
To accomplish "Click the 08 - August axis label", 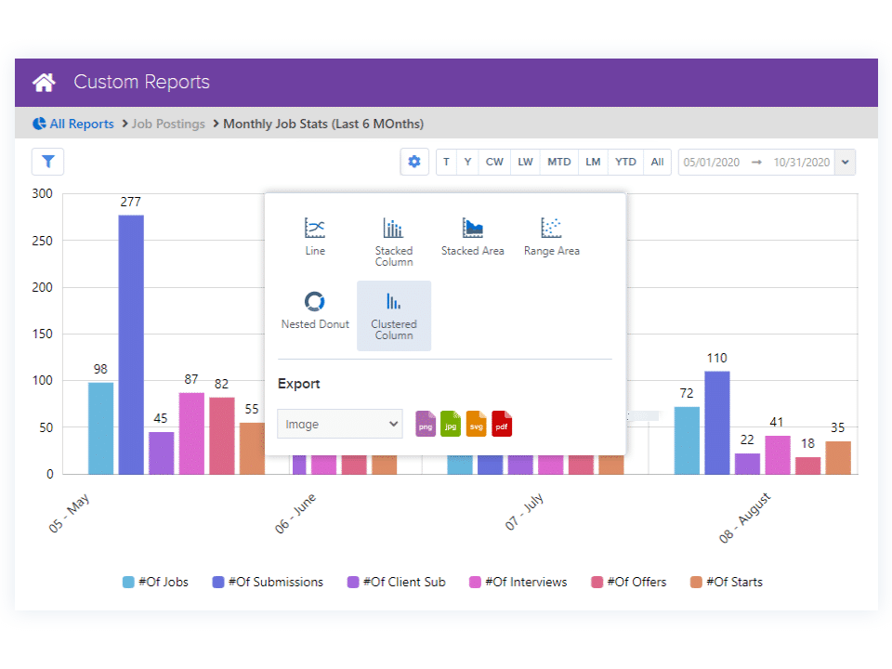I will 744,518.
